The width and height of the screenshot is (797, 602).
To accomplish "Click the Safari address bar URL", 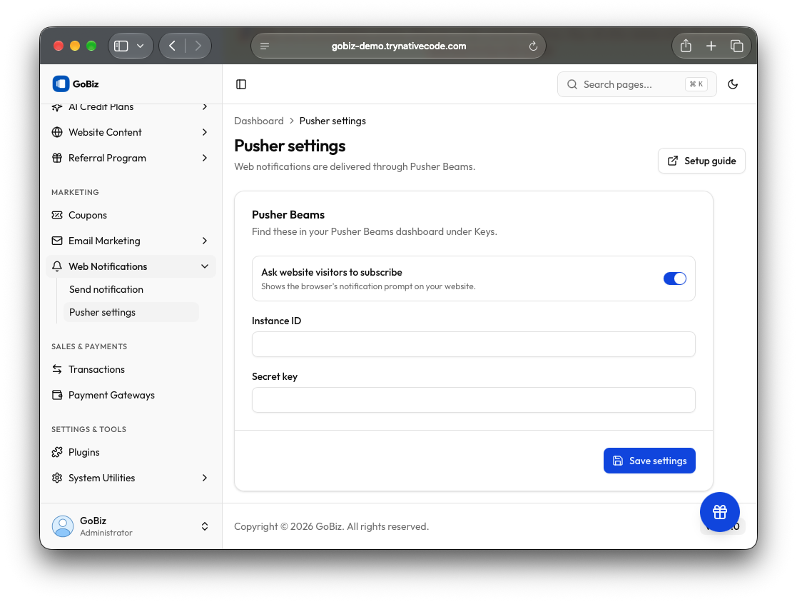I will click(398, 46).
